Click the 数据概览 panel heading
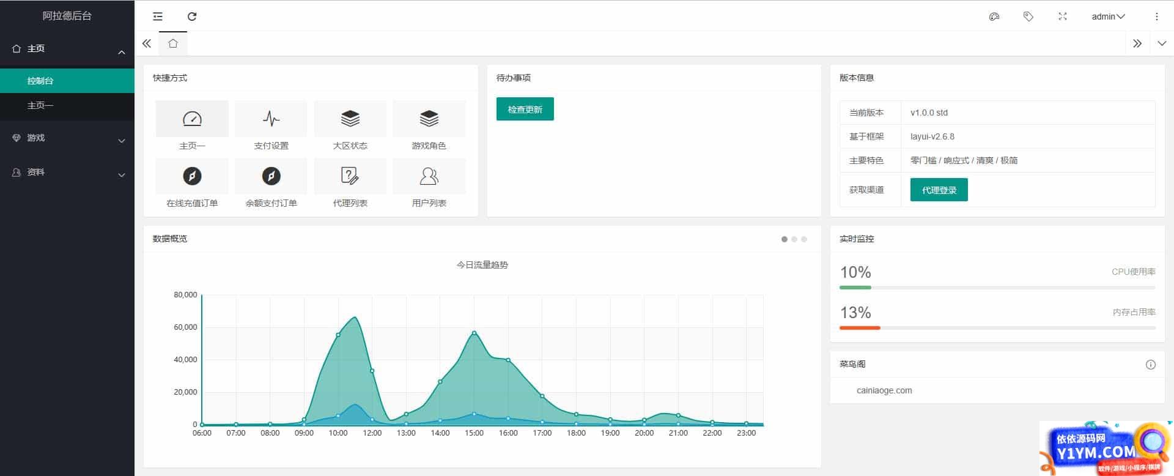 [170, 239]
